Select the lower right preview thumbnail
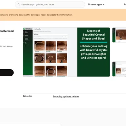This screenshot has height=126, width=126. pyautogui.click(x=119, y=69)
